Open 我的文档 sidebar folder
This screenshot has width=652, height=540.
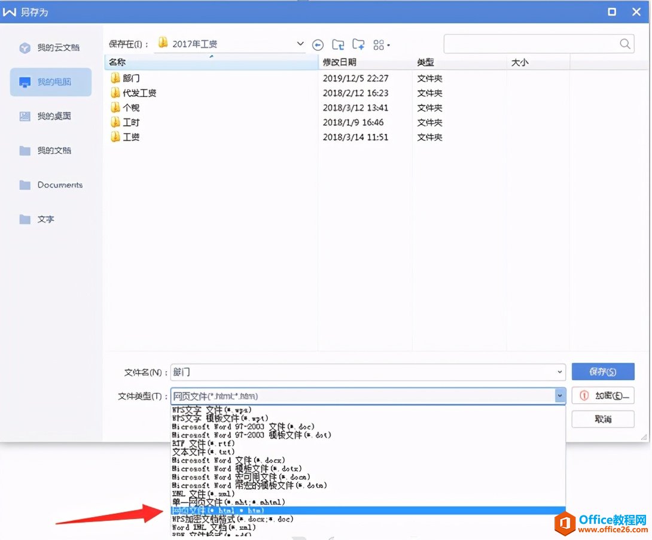tap(45, 150)
